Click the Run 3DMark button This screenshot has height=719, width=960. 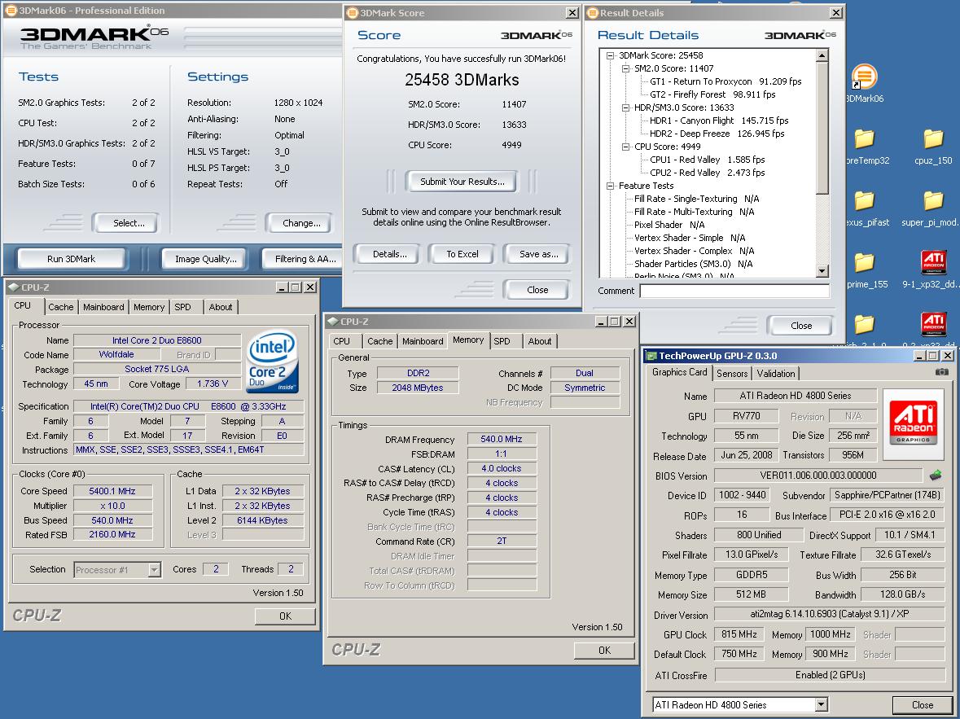click(71, 258)
